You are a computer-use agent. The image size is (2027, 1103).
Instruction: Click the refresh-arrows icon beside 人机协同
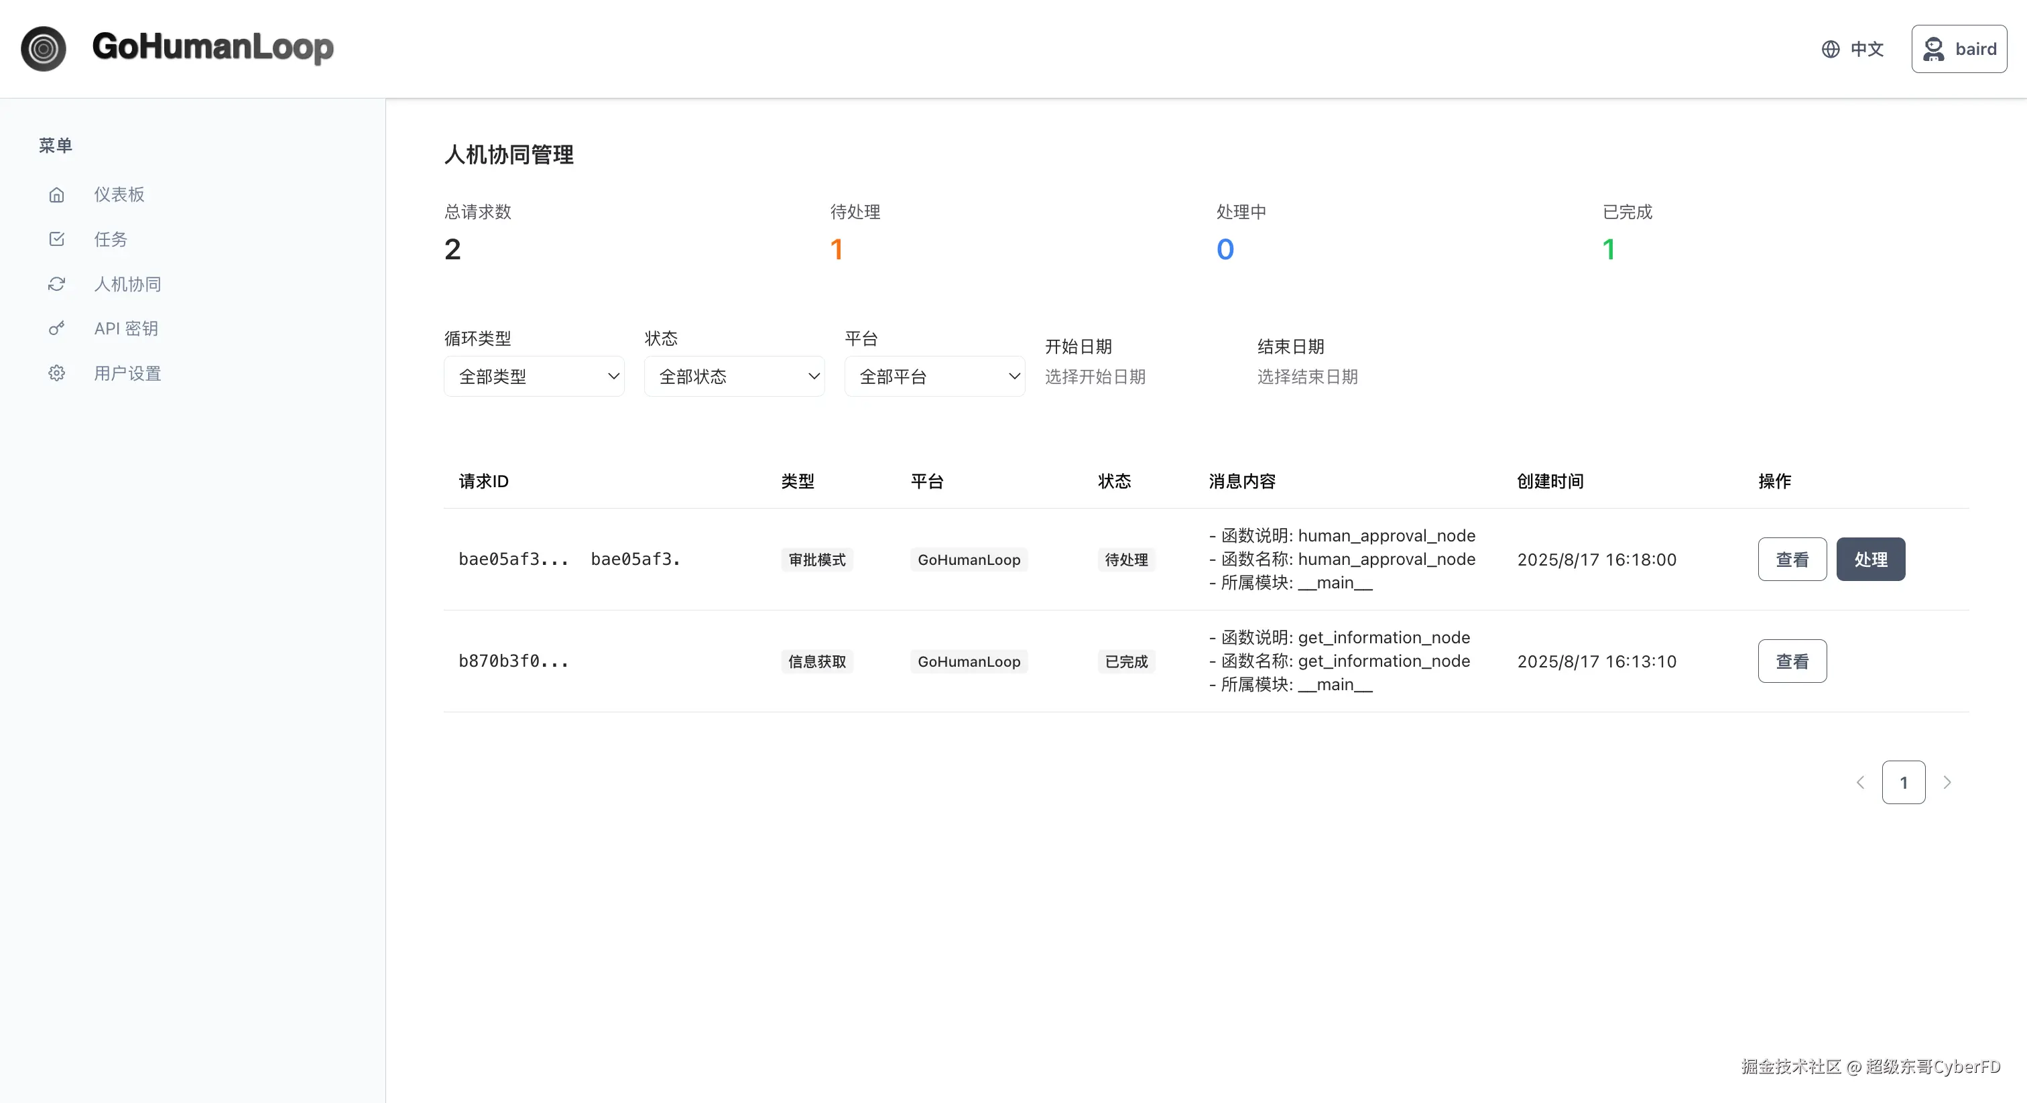coord(57,284)
